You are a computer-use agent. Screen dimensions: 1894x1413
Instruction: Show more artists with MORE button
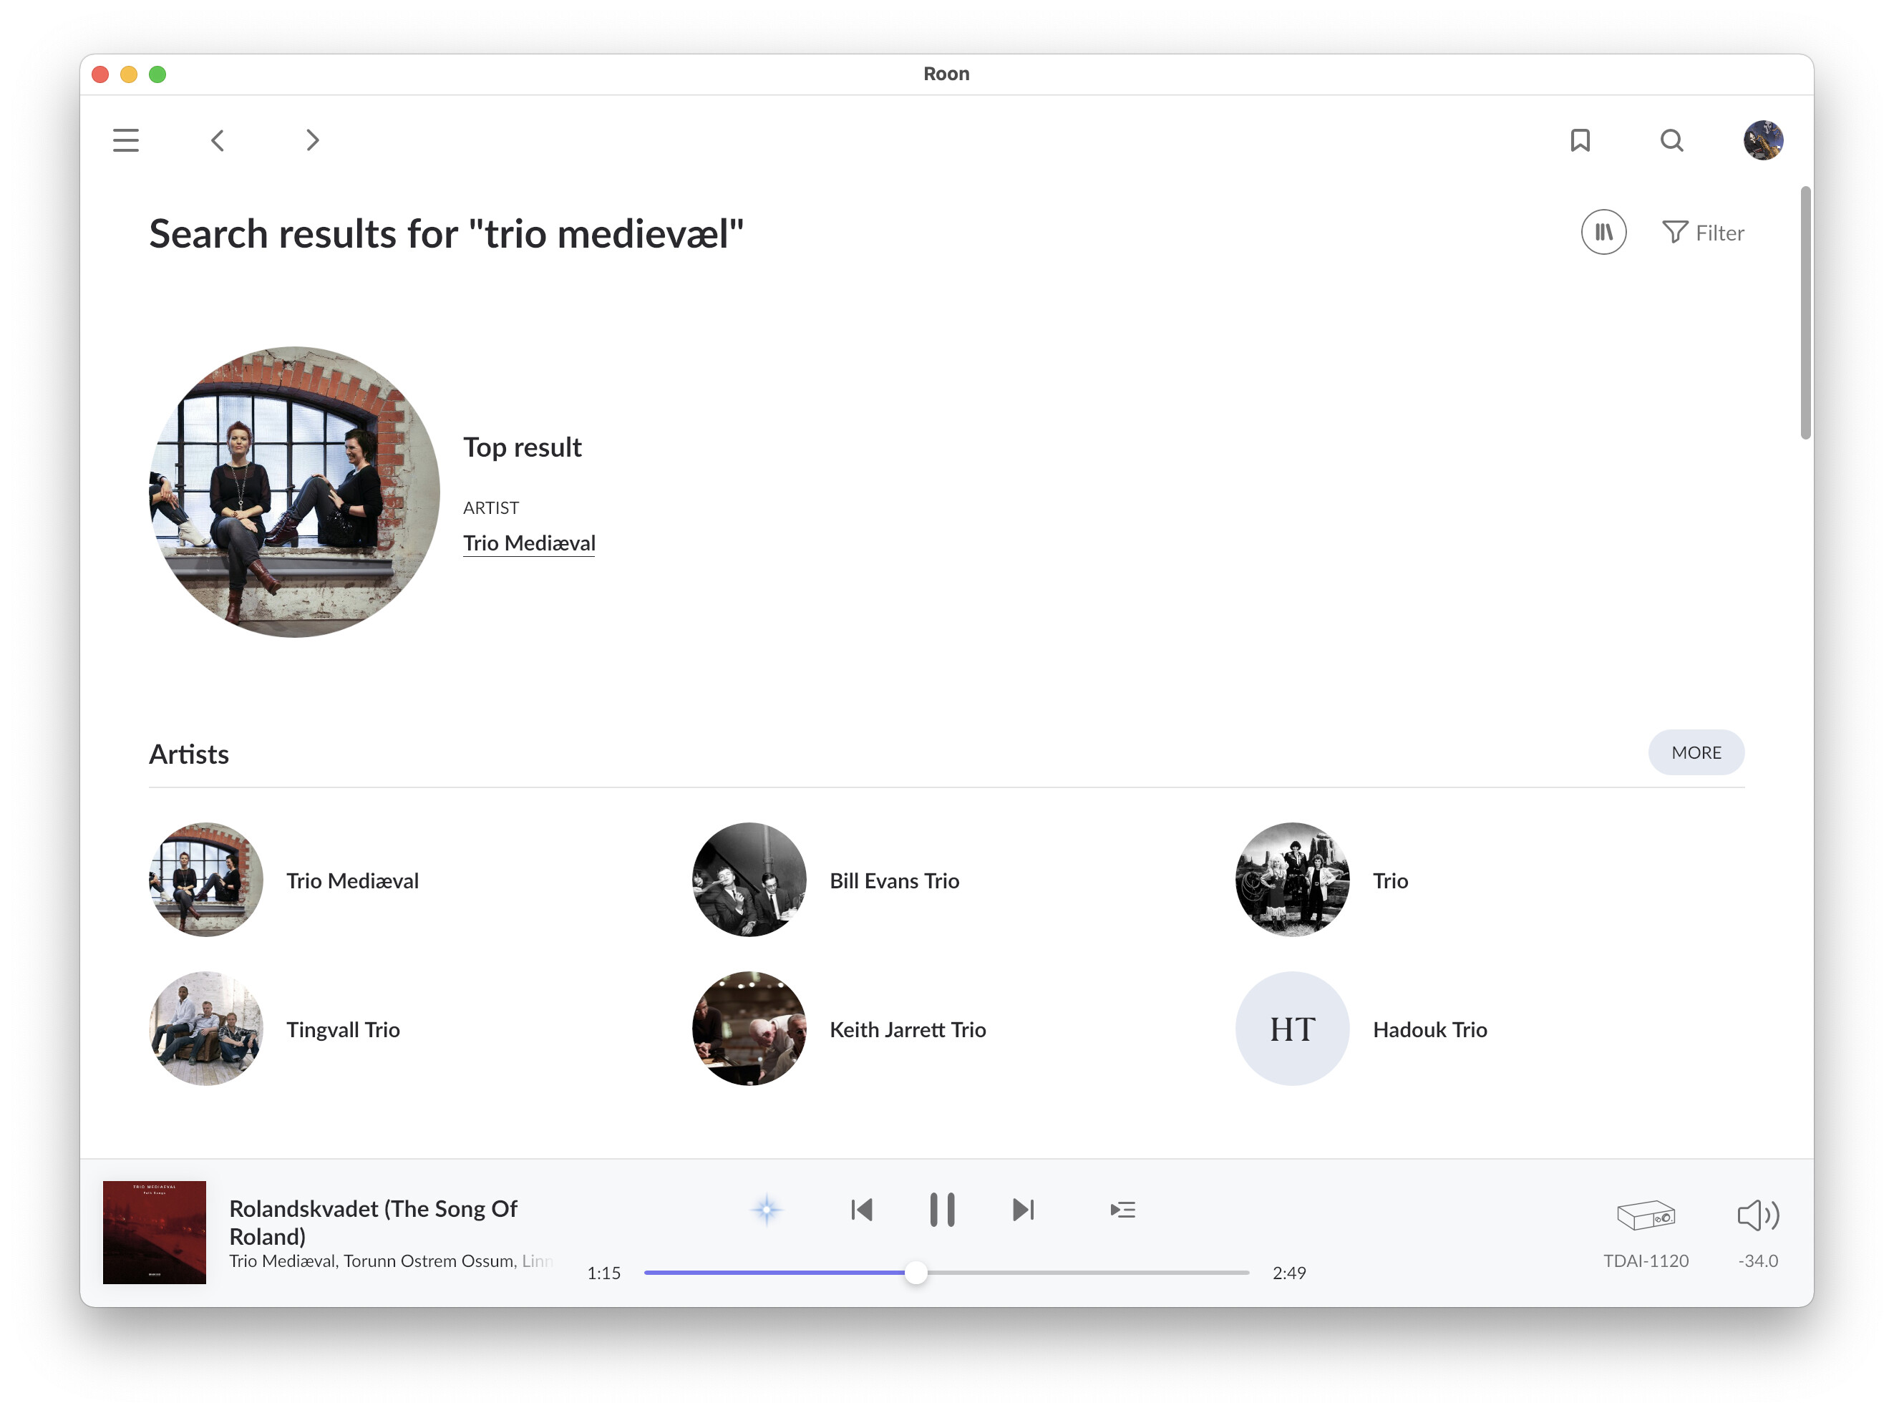click(1695, 753)
